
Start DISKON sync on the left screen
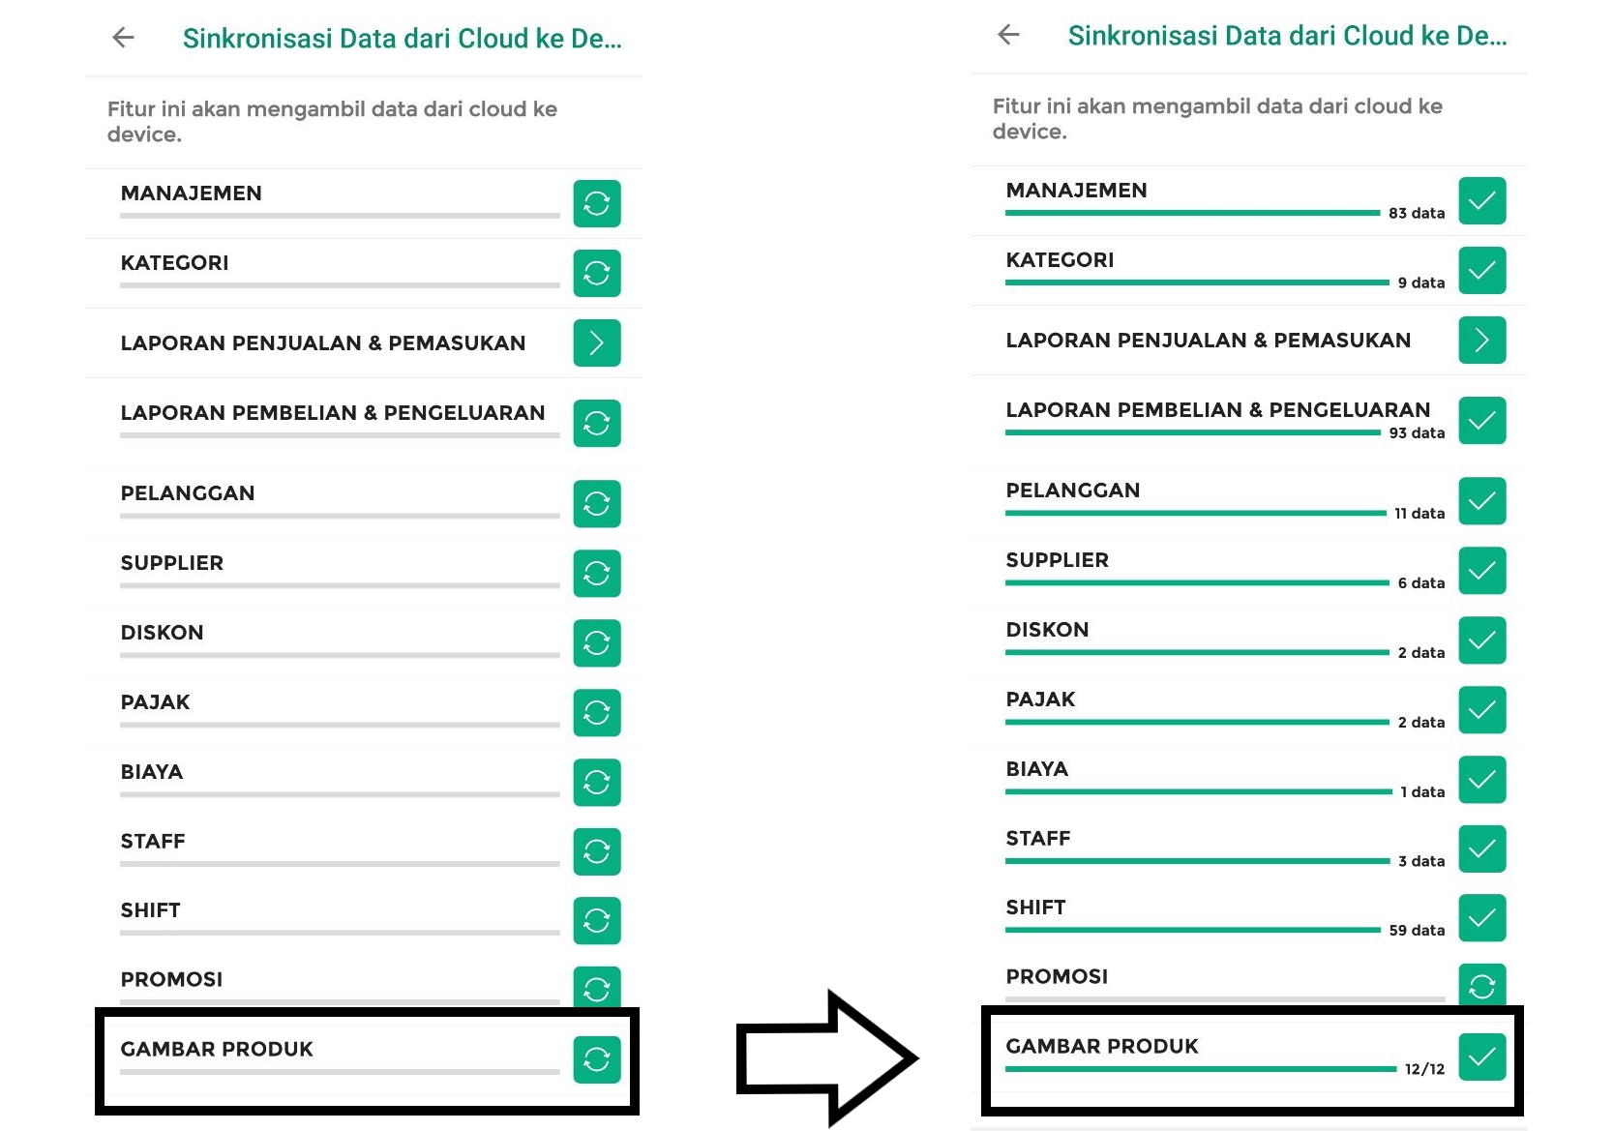pyautogui.click(x=596, y=643)
